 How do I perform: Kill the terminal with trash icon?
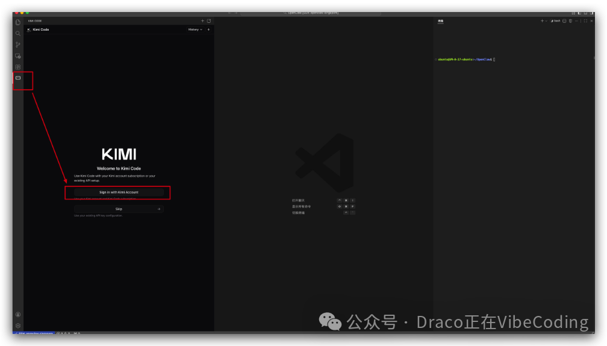click(x=571, y=21)
